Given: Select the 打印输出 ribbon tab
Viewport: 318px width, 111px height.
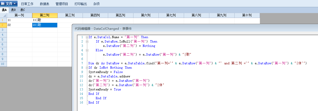Looking at the screenshot, I should [81, 4].
